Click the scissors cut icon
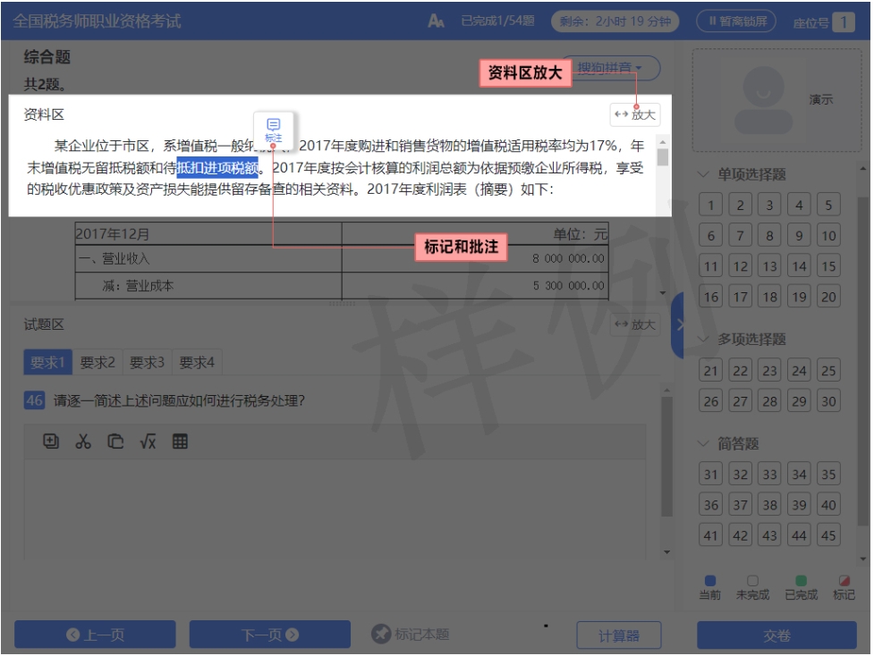The image size is (874, 656). tap(83, 442)
